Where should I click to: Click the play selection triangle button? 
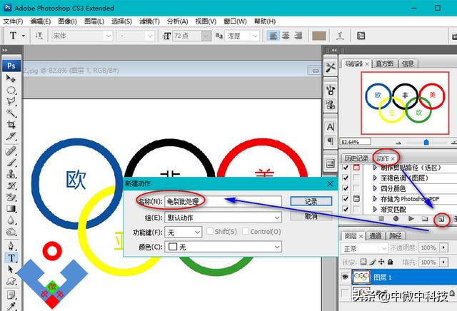[411, 218]
